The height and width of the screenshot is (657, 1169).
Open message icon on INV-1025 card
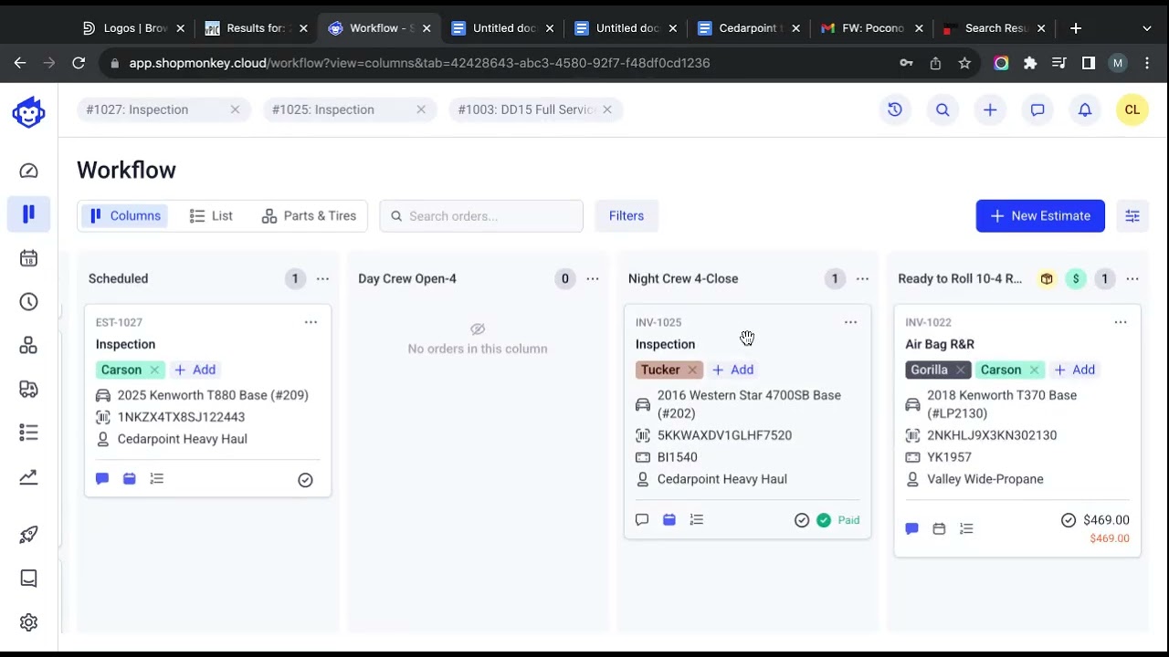click(642, 520)
